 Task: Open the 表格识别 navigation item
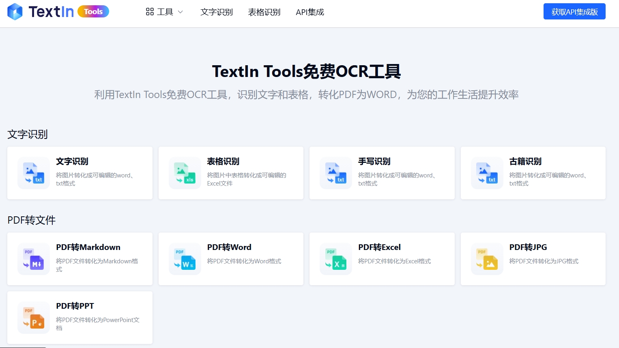(x=264, y=12)
